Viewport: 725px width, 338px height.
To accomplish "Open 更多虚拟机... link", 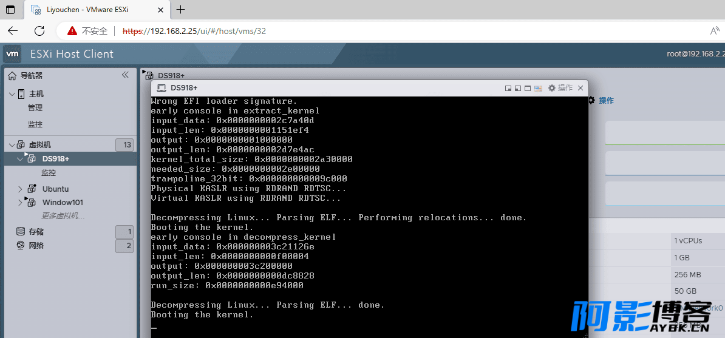I will [x=63, y=215].
